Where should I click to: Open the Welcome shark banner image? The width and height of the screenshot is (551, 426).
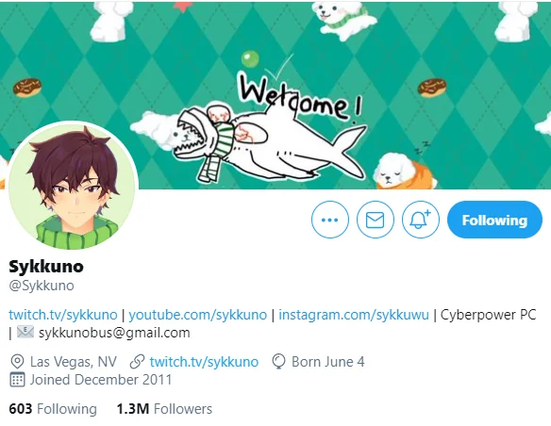click(x=275, y=95)
